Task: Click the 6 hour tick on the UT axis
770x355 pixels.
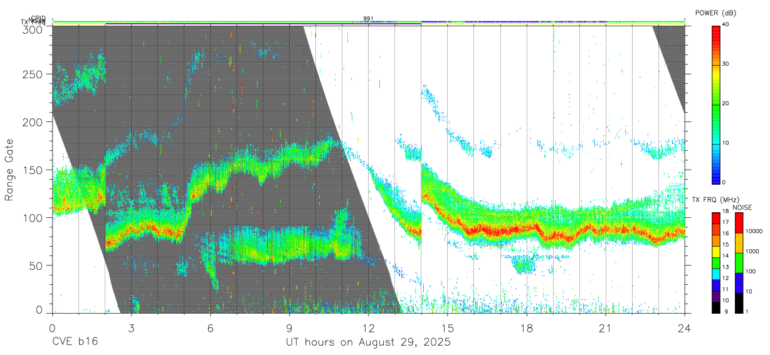Action: [x=210, y=328]
